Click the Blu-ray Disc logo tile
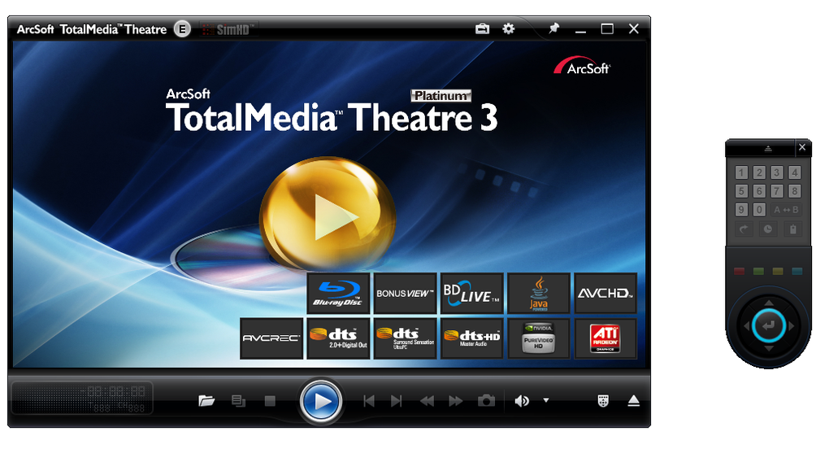Screen dimensions: 829x449 pos(338,294)
